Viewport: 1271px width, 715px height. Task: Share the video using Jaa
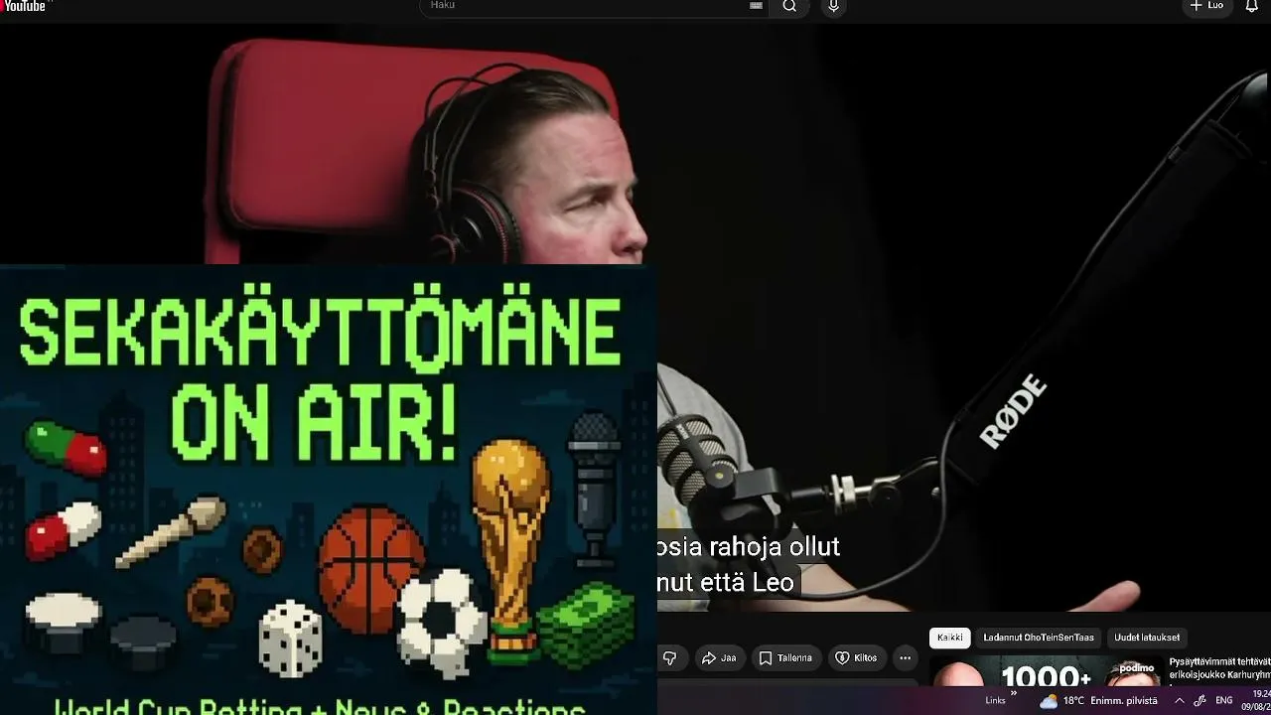(719, 657)
